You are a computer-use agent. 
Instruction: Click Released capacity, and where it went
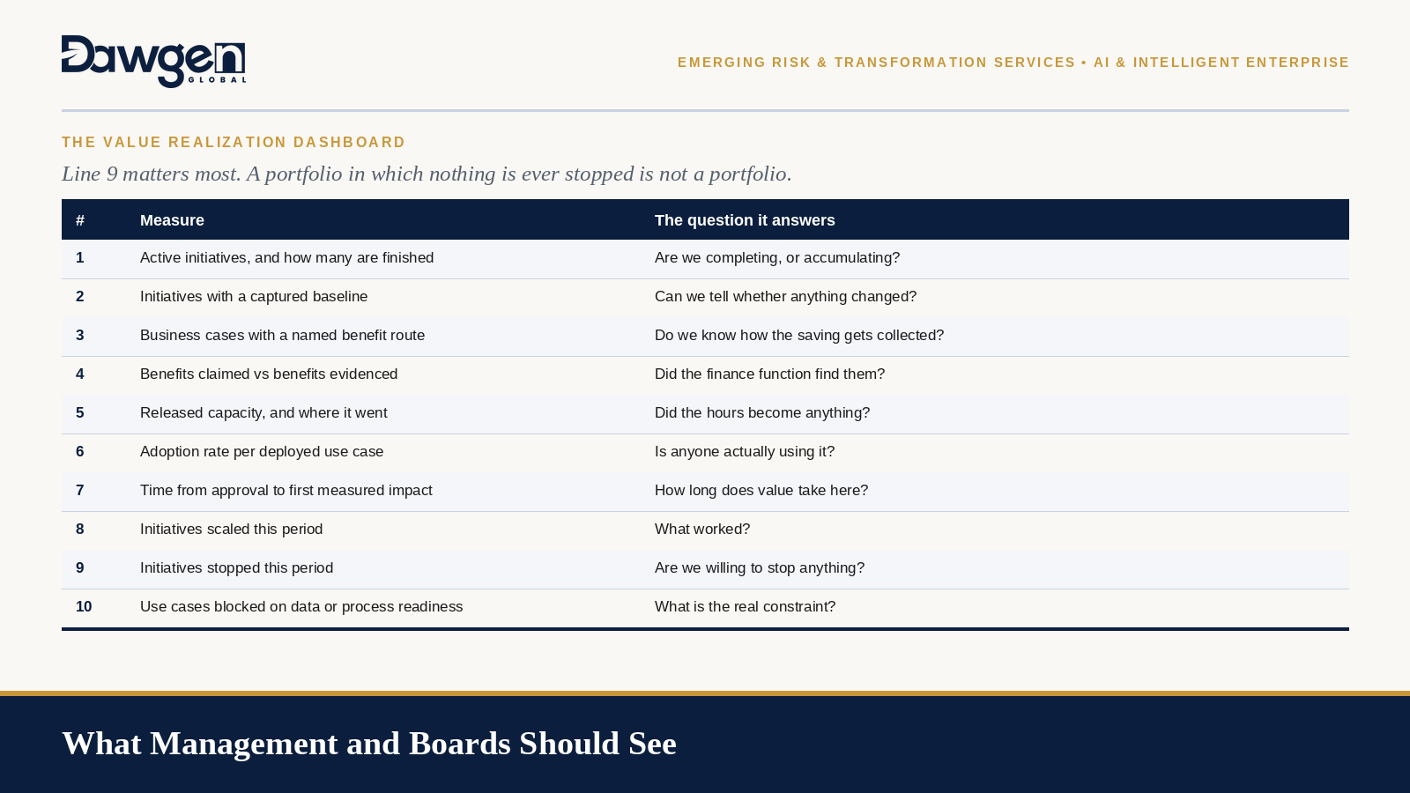pyautogui.click(x=263, y=412)
